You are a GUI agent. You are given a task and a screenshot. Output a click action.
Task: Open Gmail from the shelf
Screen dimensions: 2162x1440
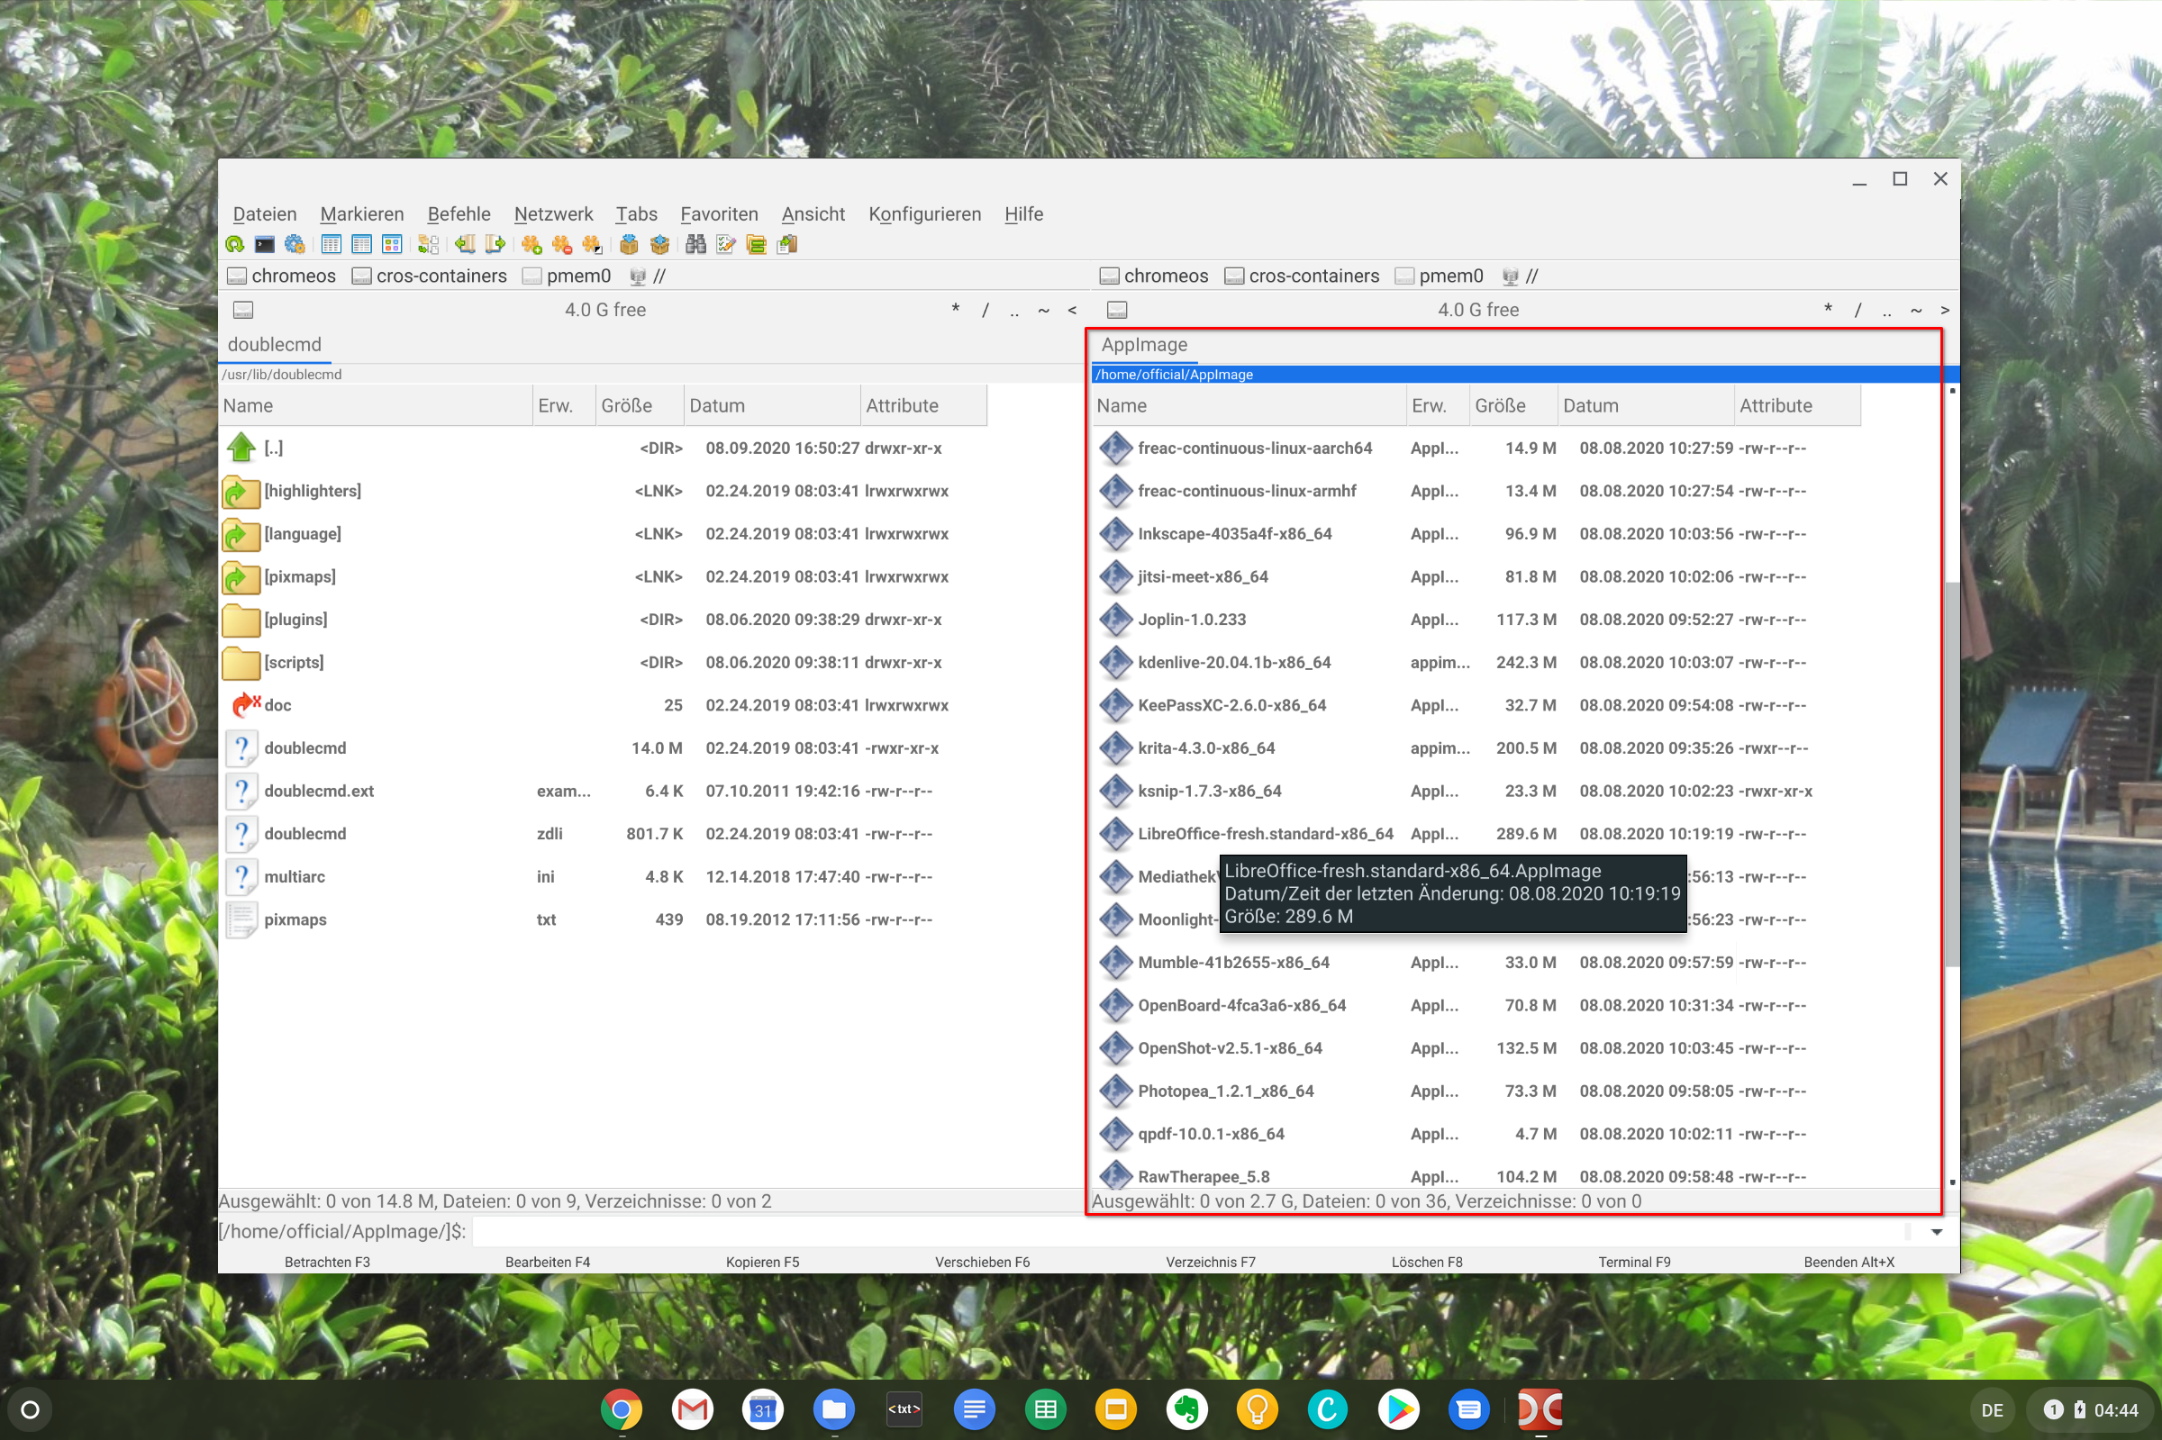click(x=693, y=1408)
